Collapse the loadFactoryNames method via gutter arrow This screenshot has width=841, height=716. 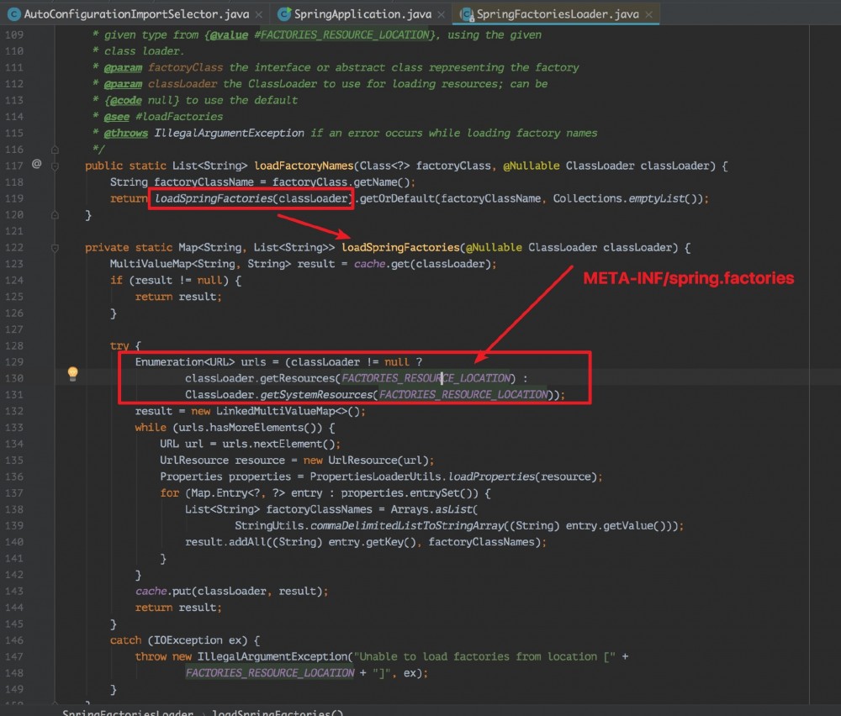pyautogui.click(x=54, y=166)
